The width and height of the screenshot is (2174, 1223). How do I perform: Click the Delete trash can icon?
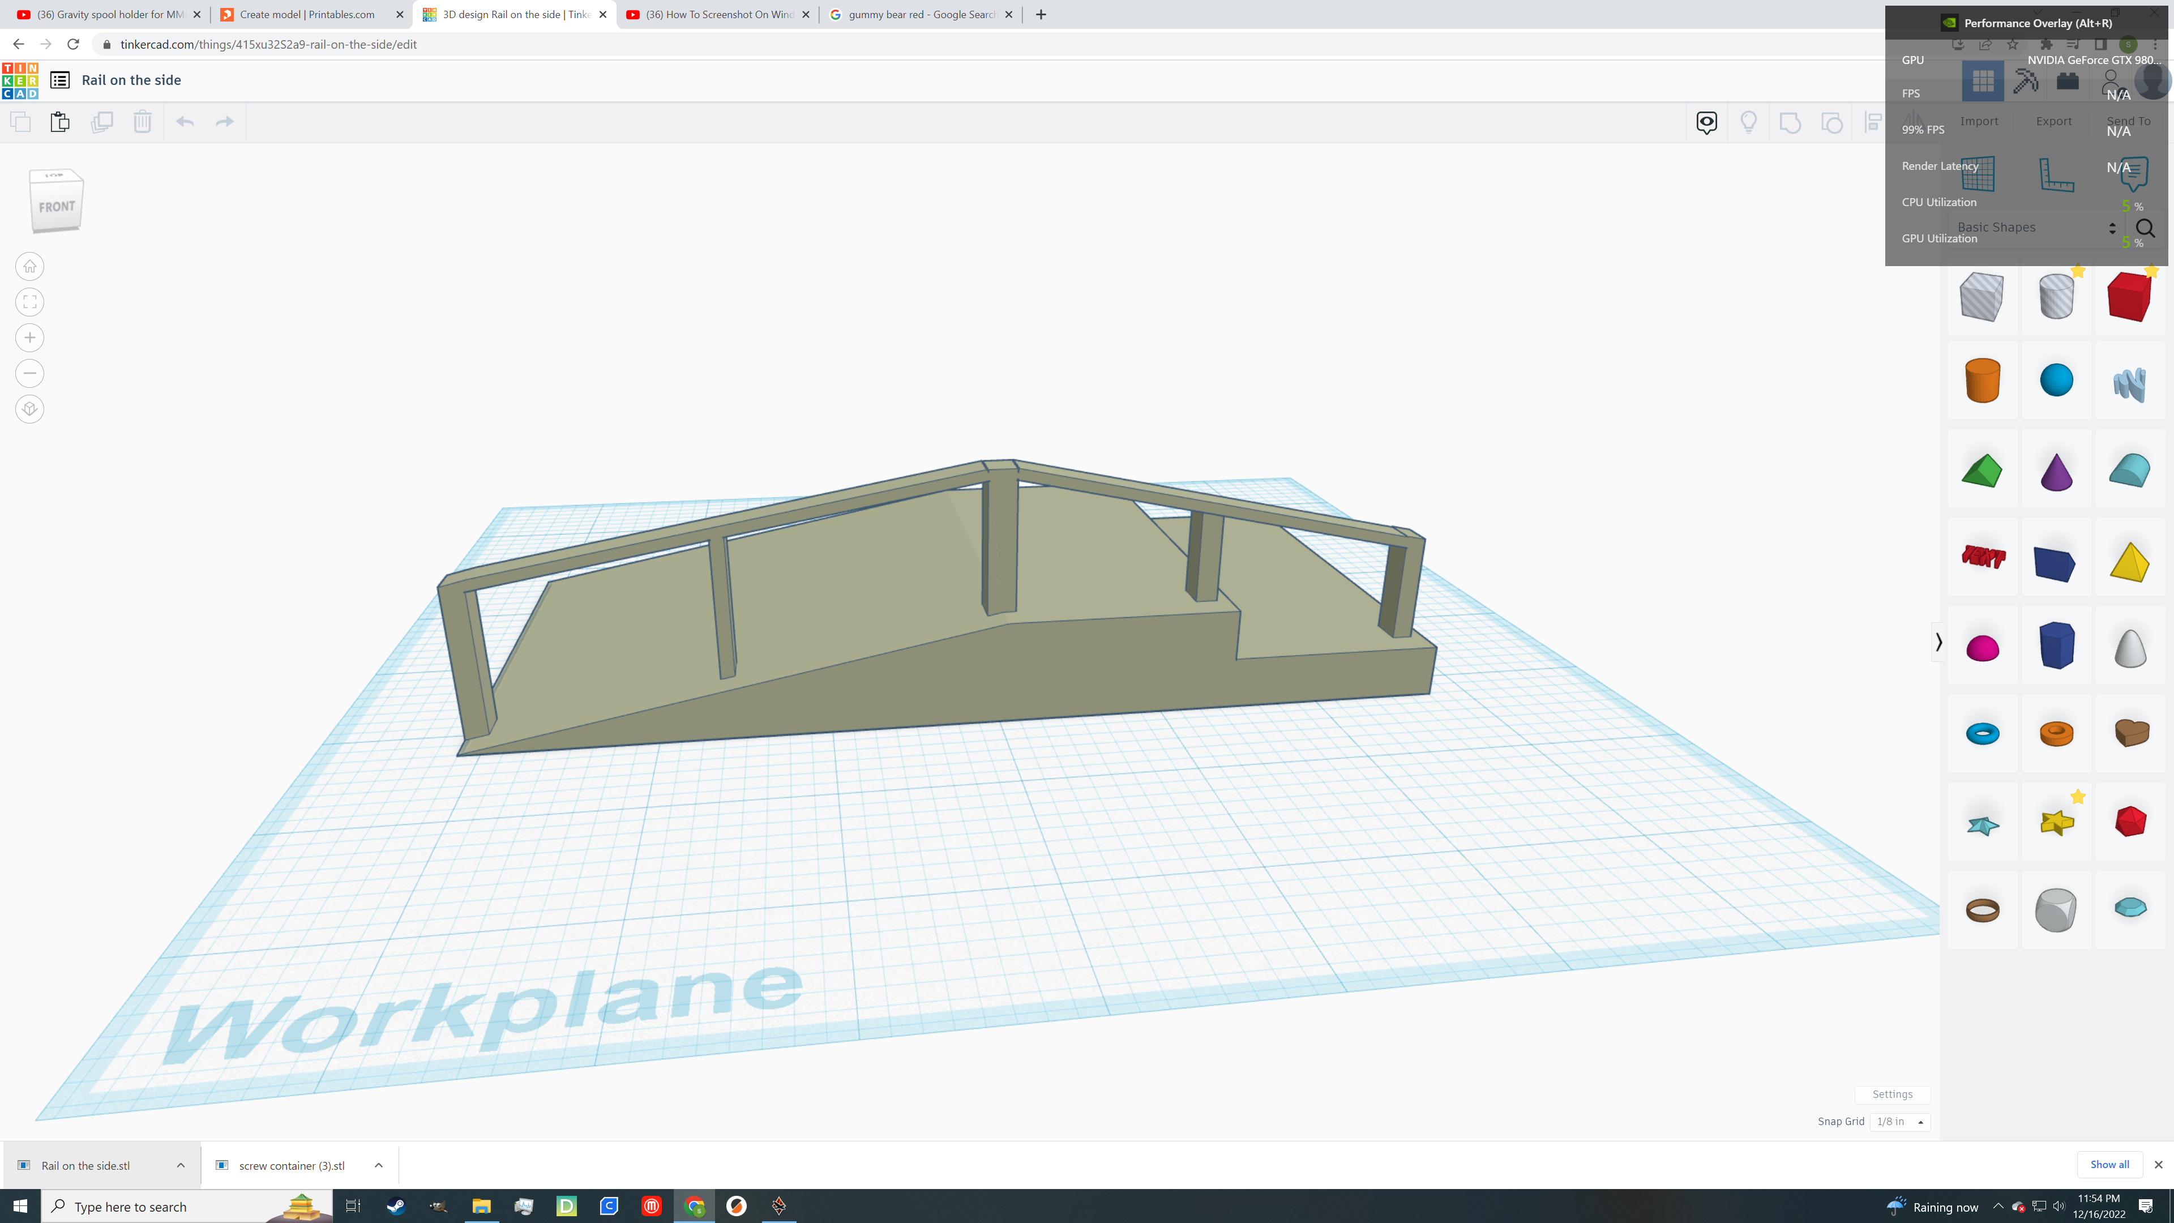(143, 122)
